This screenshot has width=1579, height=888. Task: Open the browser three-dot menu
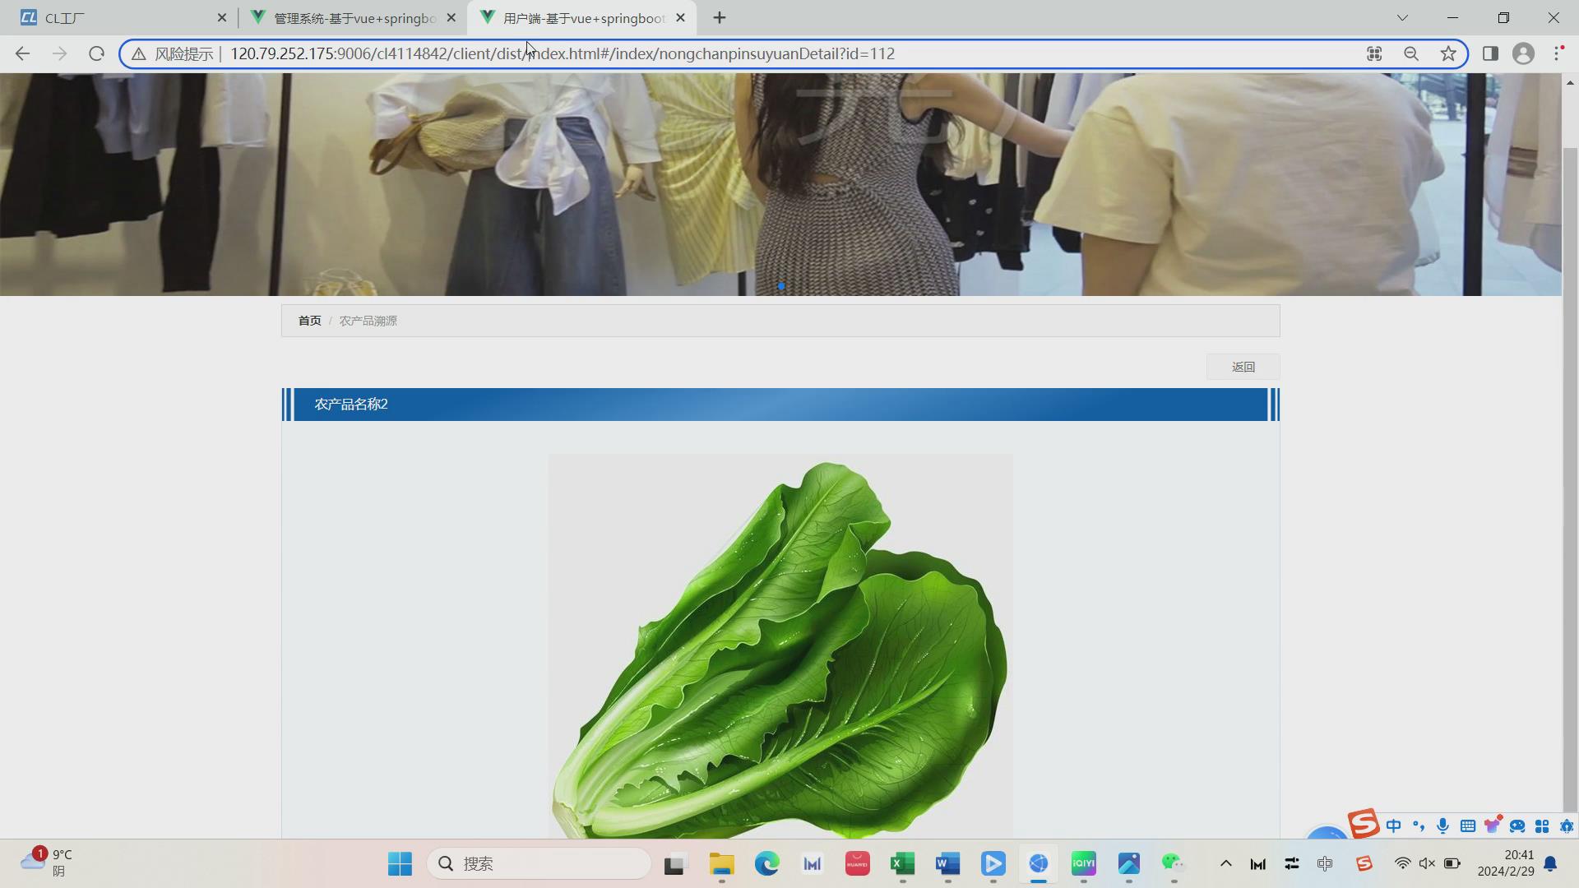pyautogui.click(x=1558, y=53)
